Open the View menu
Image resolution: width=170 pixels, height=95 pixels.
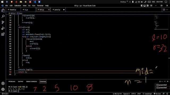tap(25, 6)
